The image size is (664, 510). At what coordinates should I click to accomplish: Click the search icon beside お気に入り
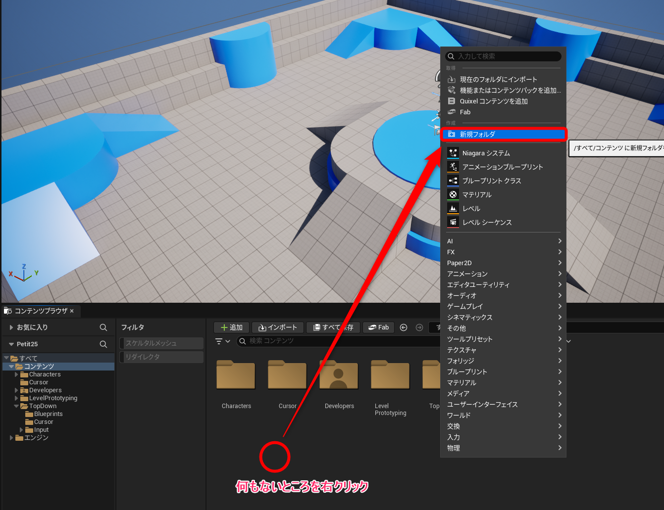[x=103, y=327]
